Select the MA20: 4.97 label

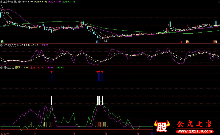coord(55,2)
